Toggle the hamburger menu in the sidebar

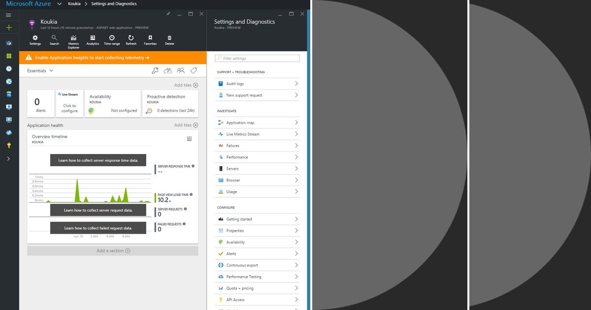(x=7, y=14)
